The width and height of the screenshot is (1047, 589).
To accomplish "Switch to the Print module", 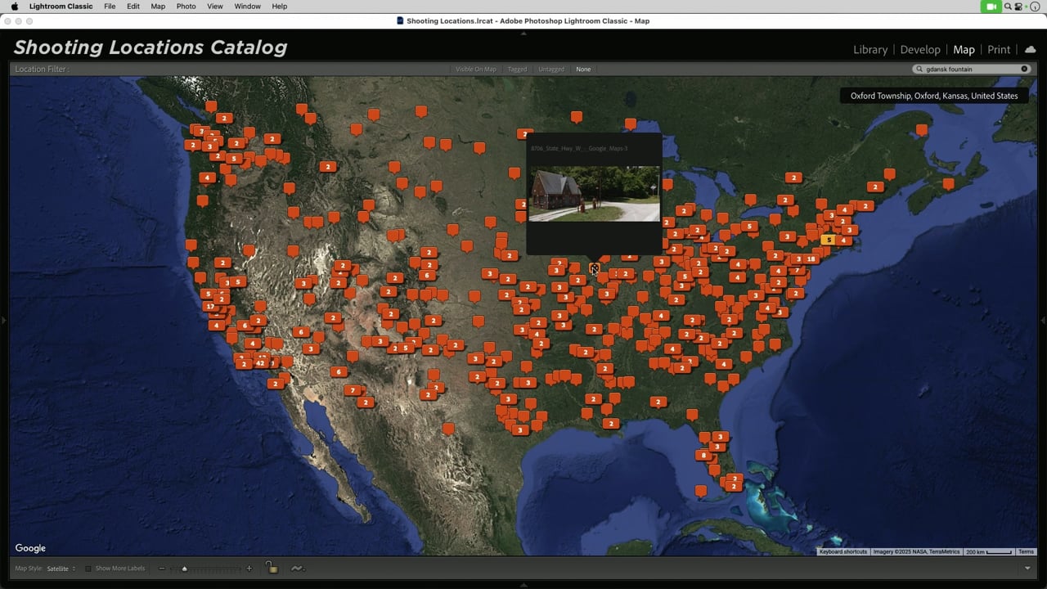I will [x=999, y=50].
